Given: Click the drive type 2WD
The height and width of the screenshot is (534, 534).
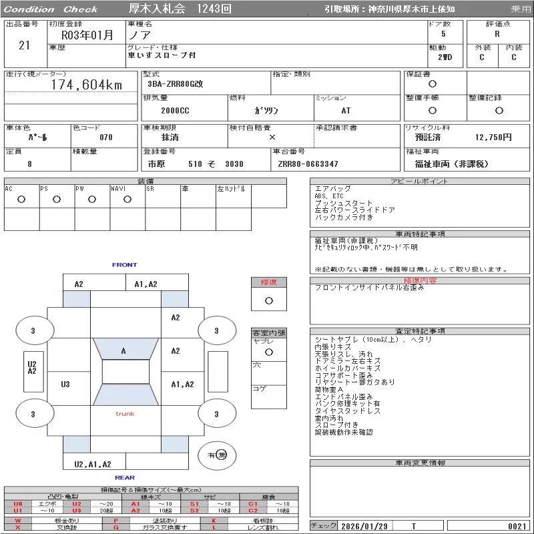Looking at the screenshot, I should tap(445, 57).
